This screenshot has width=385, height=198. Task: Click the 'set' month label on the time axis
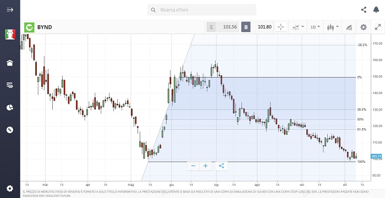coord(302,185)
